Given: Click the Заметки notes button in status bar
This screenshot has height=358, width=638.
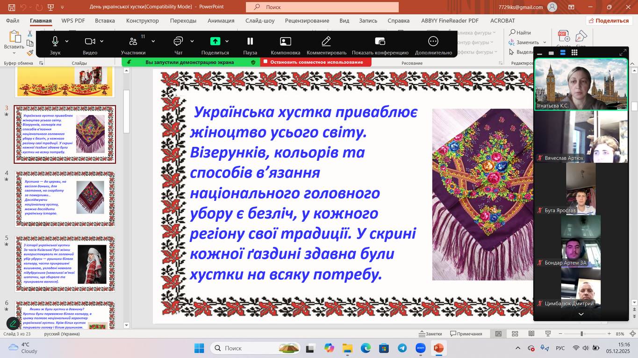Looking at the screenshot, I should [430, 334].
